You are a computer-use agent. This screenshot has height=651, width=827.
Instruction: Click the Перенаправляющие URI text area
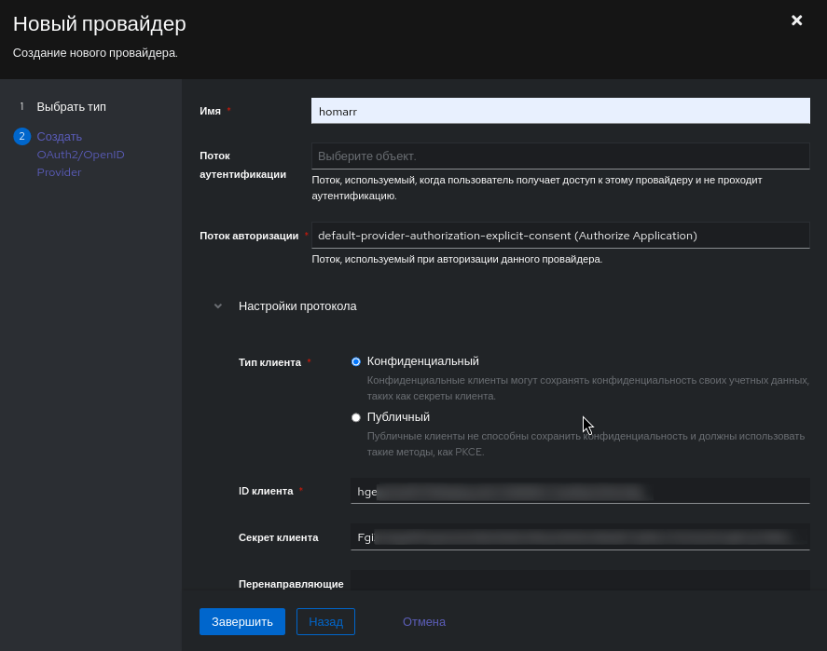tap(580, 580)
